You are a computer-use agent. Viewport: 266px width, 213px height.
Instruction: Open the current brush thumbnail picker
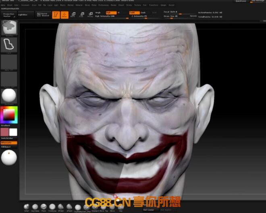click(9, 27)
